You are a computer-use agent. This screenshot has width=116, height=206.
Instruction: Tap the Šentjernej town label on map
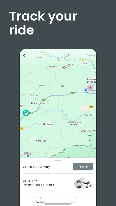[x=48, y=124]
